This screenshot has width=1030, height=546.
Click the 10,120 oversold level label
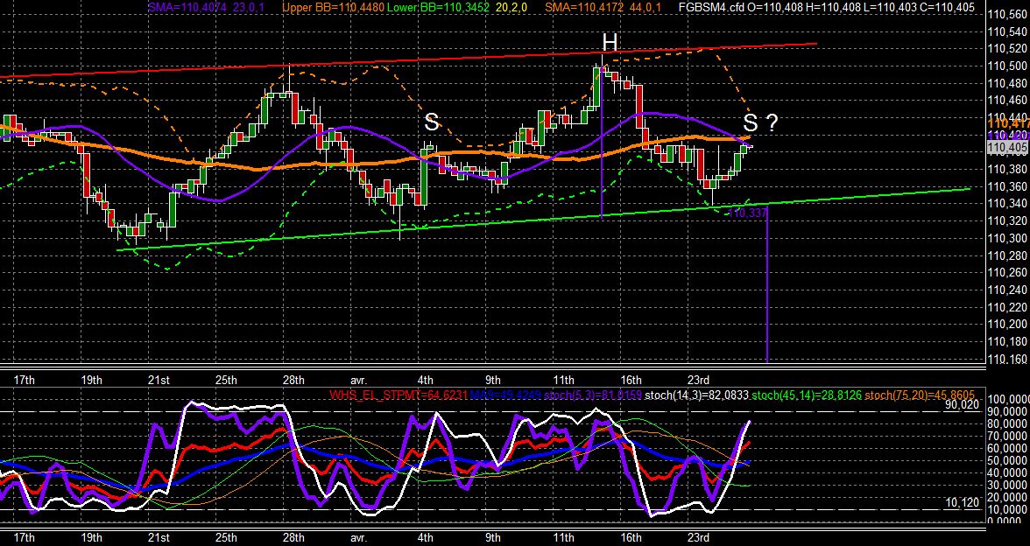tap(963, 502)
